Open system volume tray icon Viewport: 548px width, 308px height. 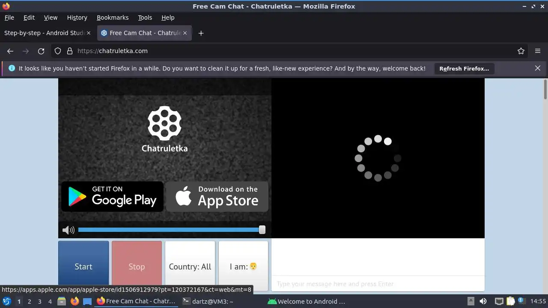(x=483, y=301)
